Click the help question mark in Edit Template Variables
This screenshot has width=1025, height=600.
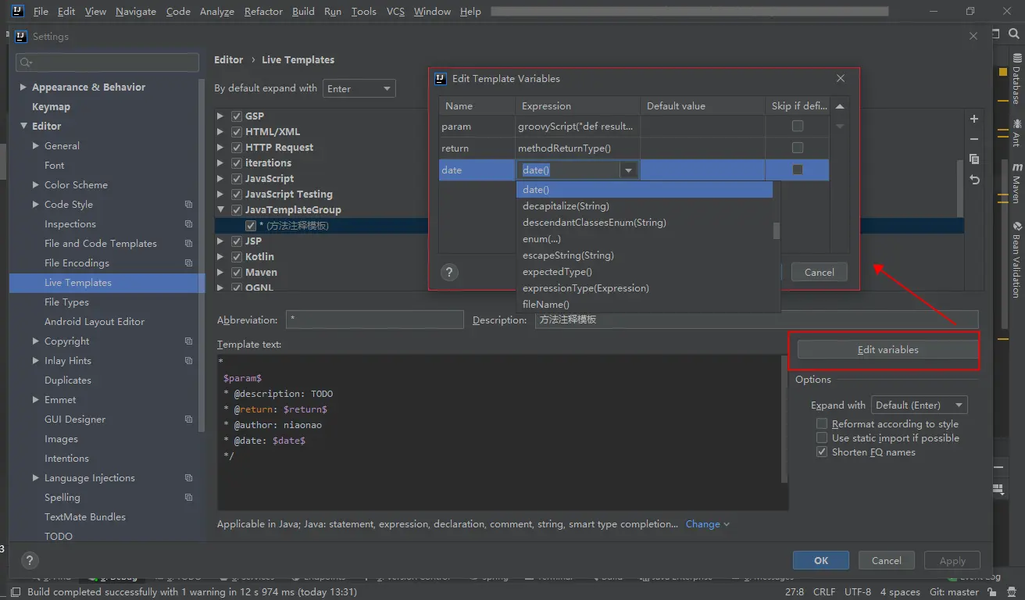449,272
